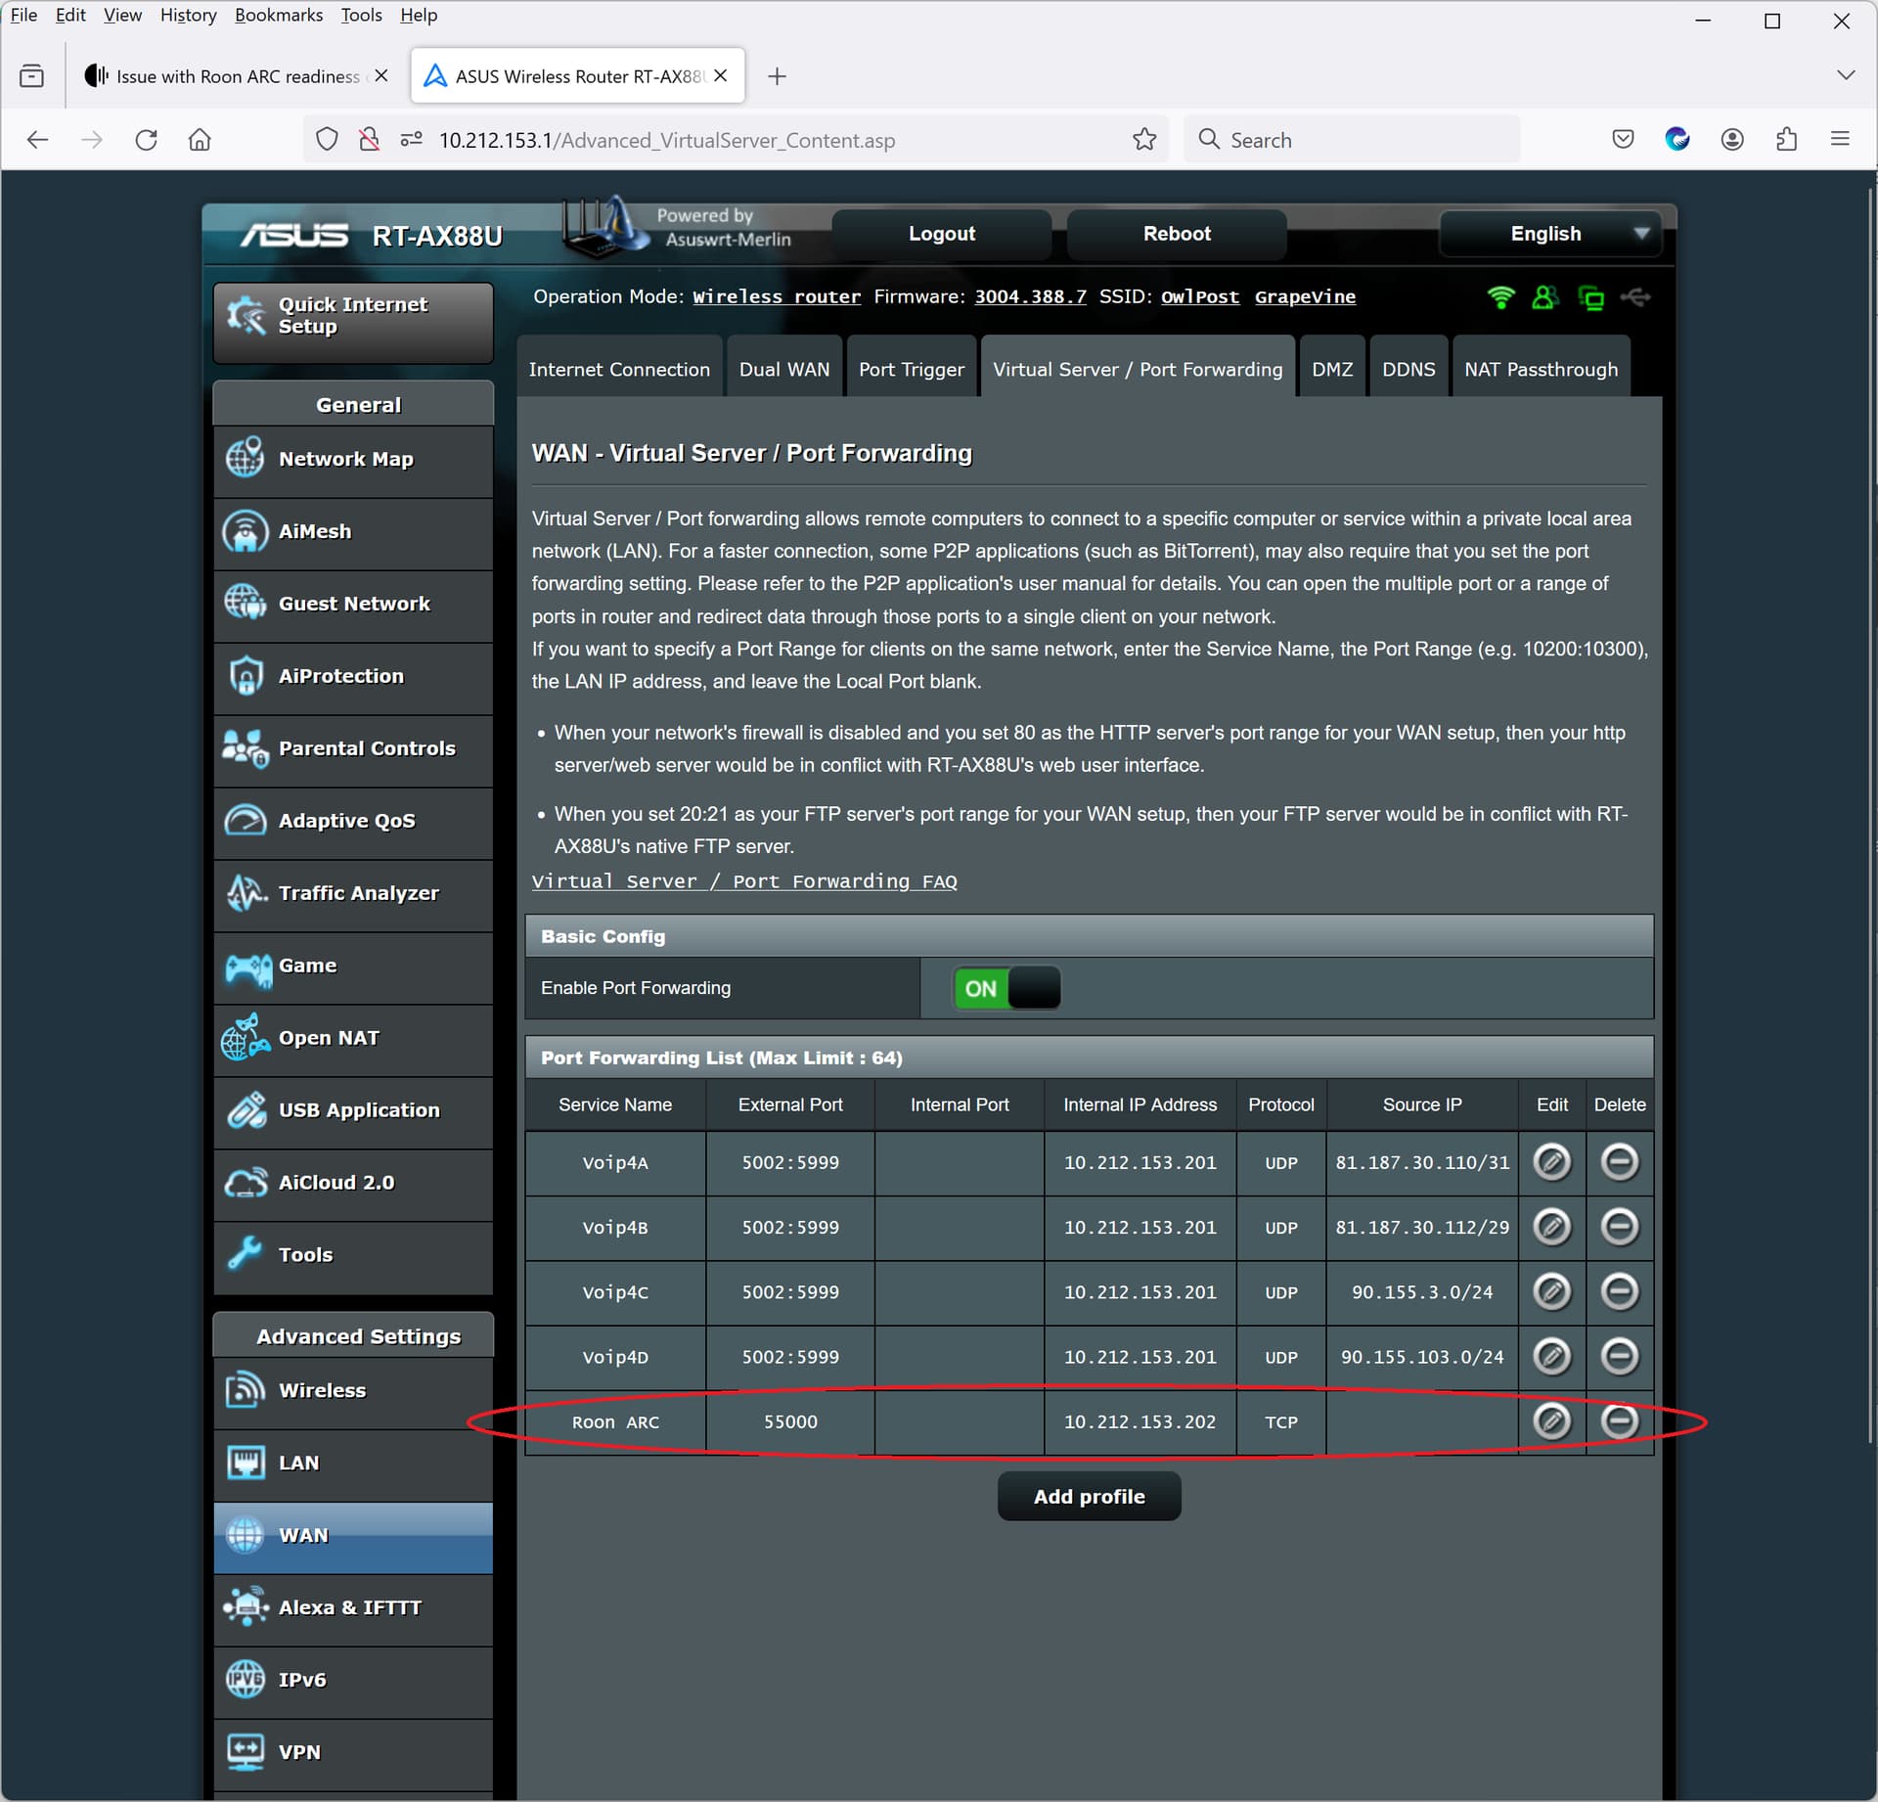Open the DMZ tab
Viewport: 1878px width, 1802px height.
click(1332, 369)
